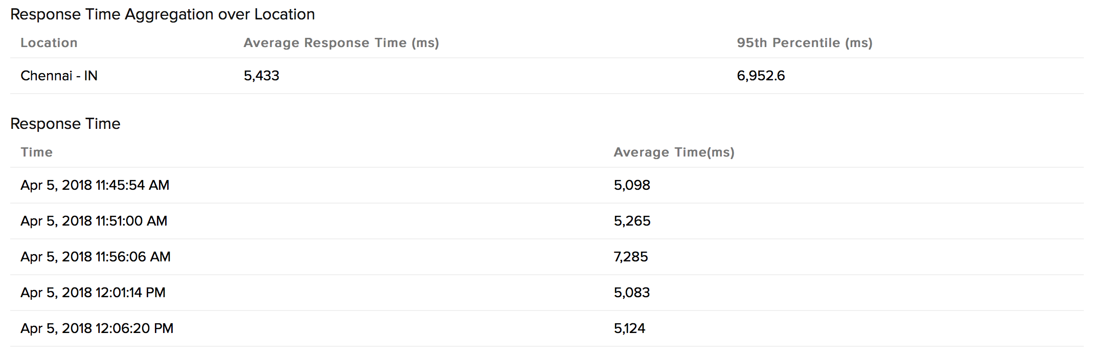Select the Chennai - IN location cell
This screenshot has width=1093, height=355.
coord(59,76)
